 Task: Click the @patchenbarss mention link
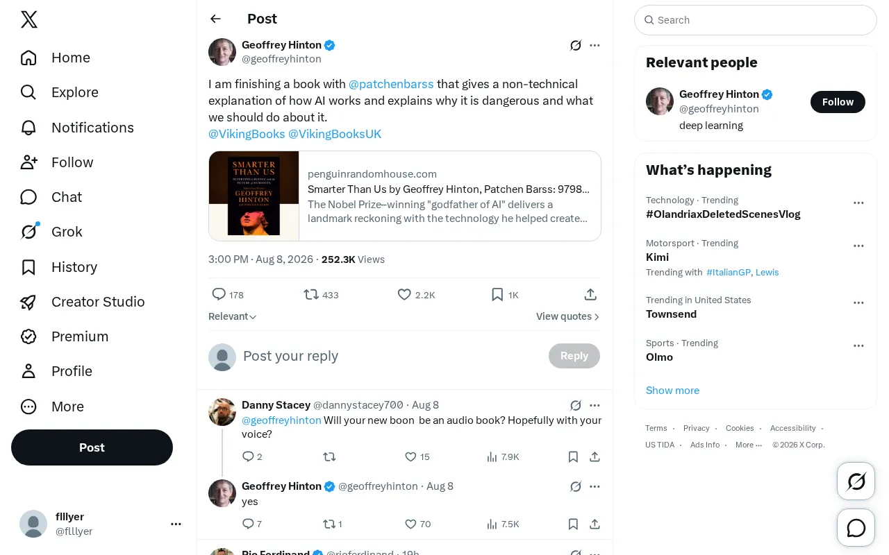(x=391, y=84)
